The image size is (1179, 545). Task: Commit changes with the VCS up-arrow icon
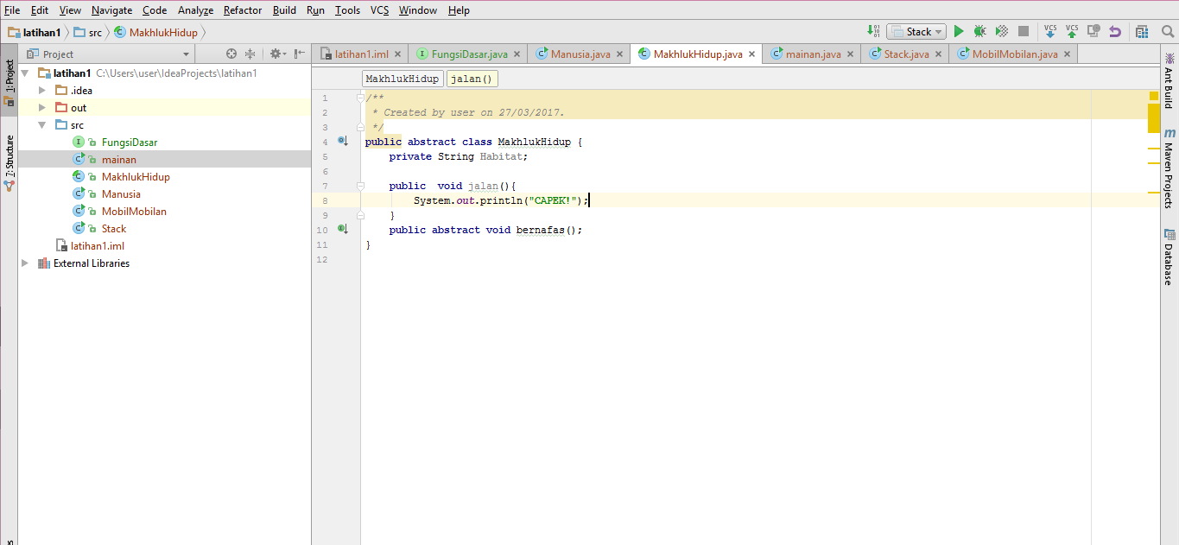(x=1071, y=31)
